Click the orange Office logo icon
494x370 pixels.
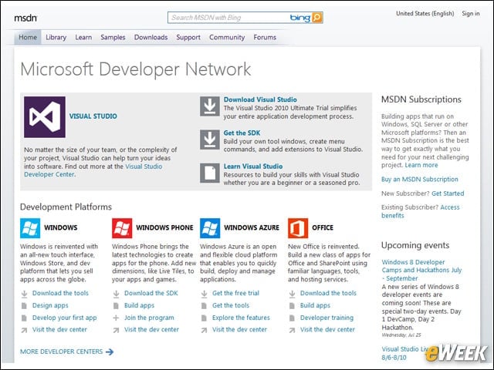298,228
